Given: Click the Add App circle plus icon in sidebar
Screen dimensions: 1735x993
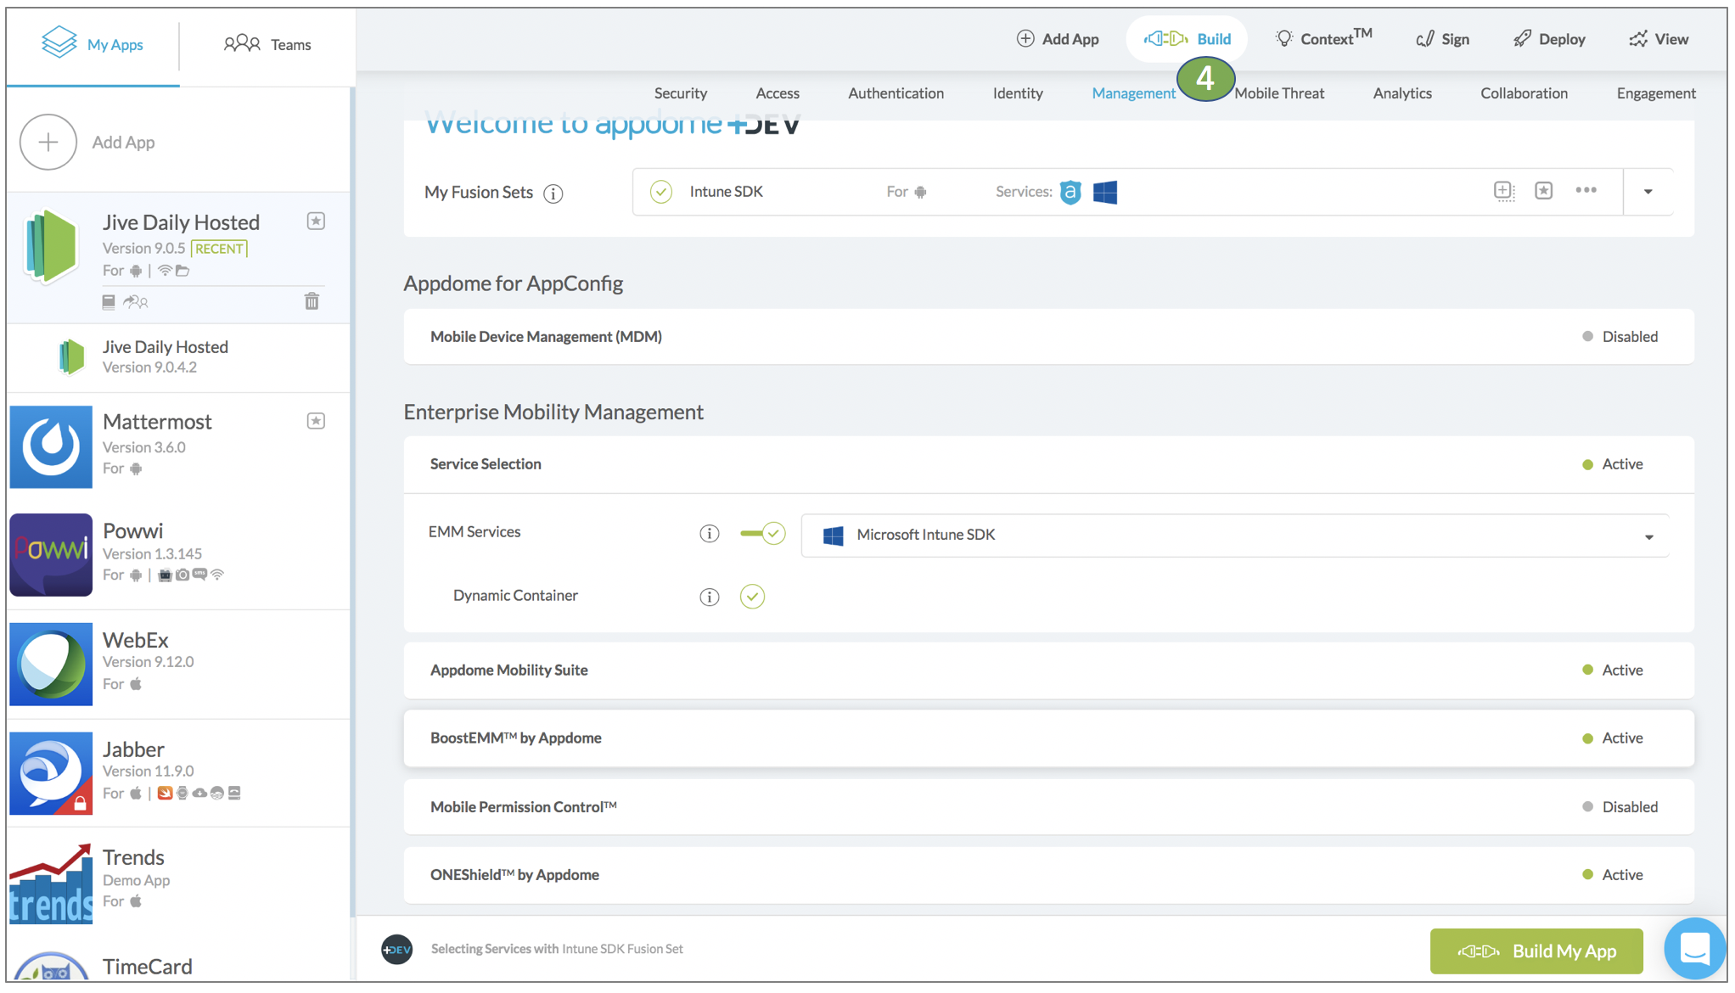Looking at the screenshot, I should [x=48, y=142].
